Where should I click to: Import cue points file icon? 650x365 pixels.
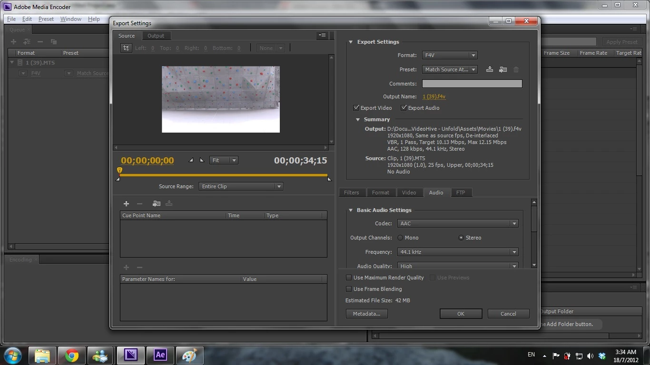[x=156, y=203]
